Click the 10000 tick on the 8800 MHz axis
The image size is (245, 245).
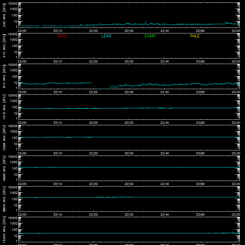13,187
